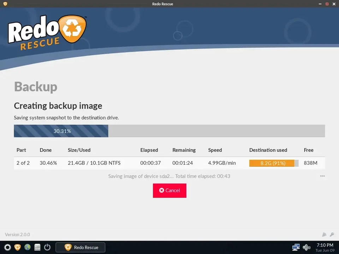Click the Version 2.0.0 label
This screenshot has height=254, width=339.
point(17,234)
